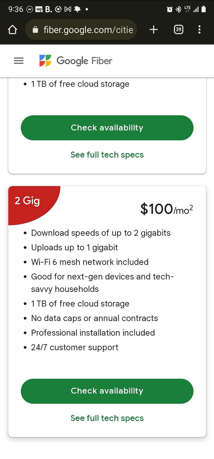Open the Chrome three-dot overflow menu

(199, 29)
